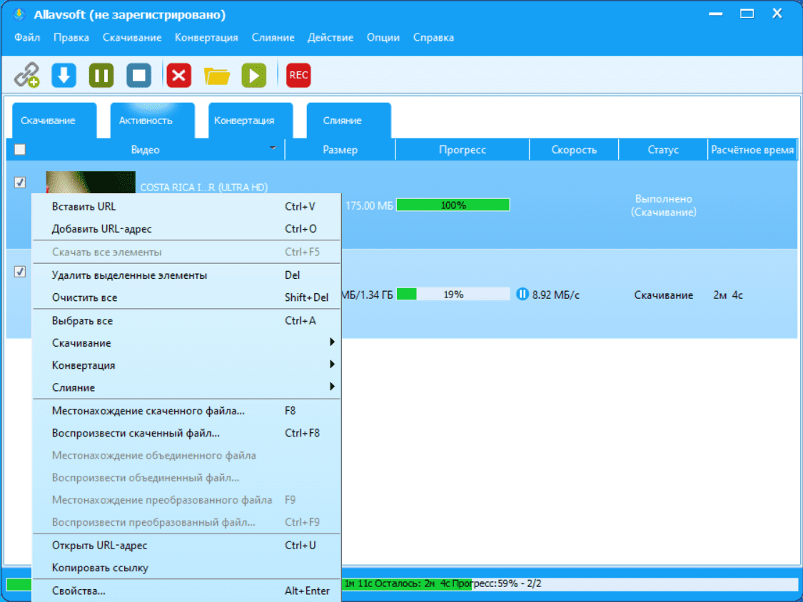Click the 175.00 МБ size value
803x602 pixels.
click(x=369, y=206)
